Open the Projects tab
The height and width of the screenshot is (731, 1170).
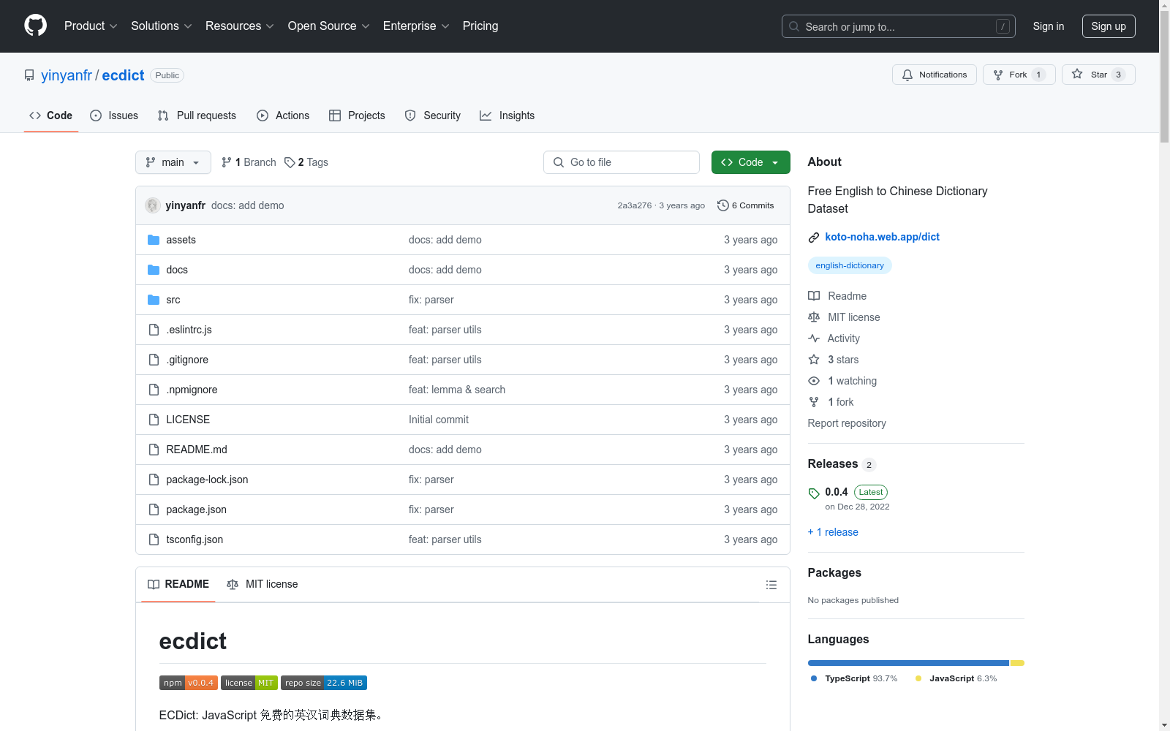point(357,115)
